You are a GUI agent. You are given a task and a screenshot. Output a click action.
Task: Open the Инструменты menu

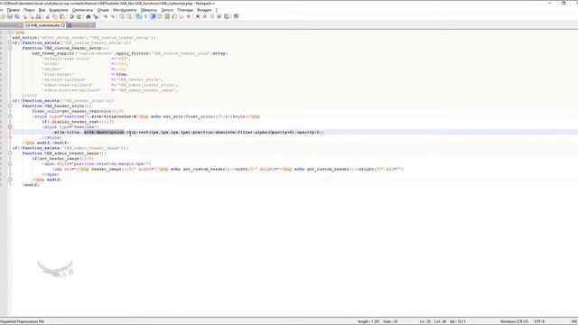(x=125, y=10)
